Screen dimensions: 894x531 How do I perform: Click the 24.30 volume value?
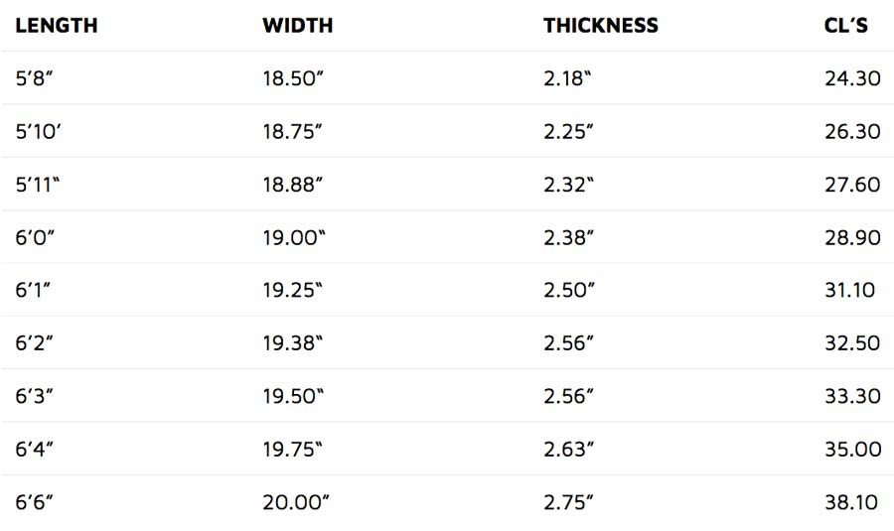[852, 78]
